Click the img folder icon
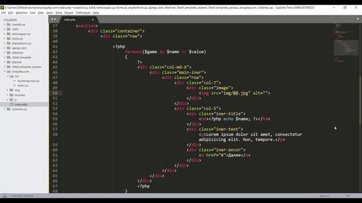 coord(11,90)
